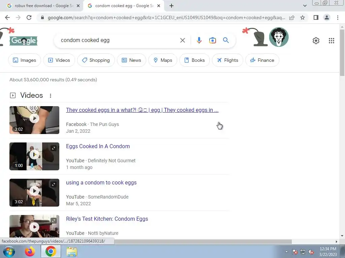Image resolution: width=345 pixels, height=258 pixels.
Task: Open the Windows Start menu
Action: [9, 251]
